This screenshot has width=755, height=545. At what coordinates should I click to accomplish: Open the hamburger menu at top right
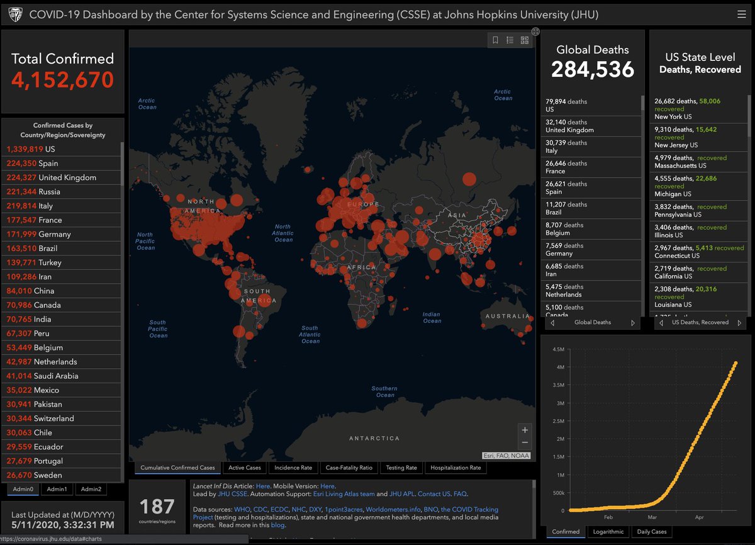[x=741, y=14]
